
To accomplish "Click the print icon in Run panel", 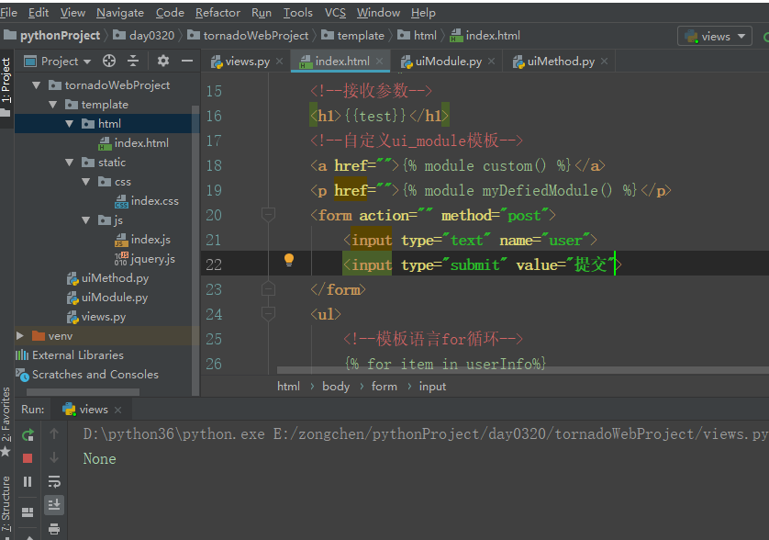I will point(54,529).
